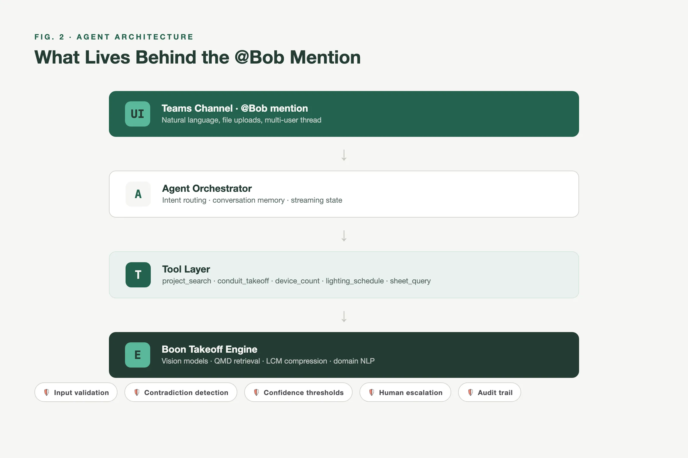Image resolution: width=688 pixels, height=458 pixels.
Task: Select the 'device_count' tool name
Action: coord(297,281)
